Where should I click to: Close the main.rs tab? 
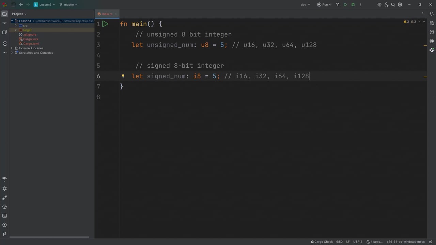pyautogui.click(x=116, y=14)
